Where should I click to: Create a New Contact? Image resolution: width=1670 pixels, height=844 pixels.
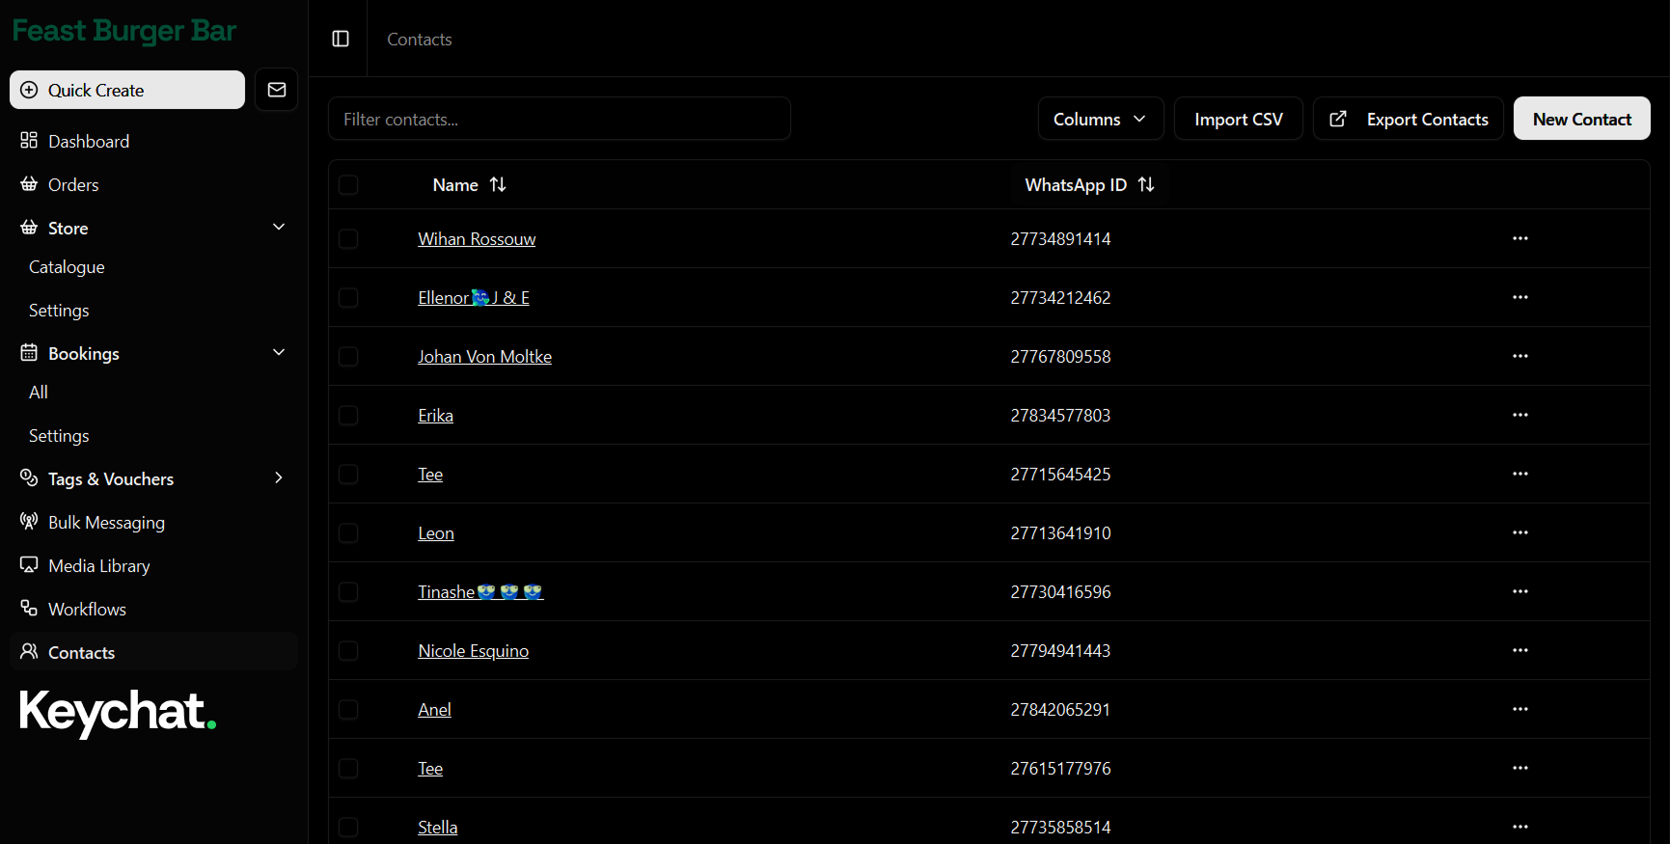point(1581,118)
